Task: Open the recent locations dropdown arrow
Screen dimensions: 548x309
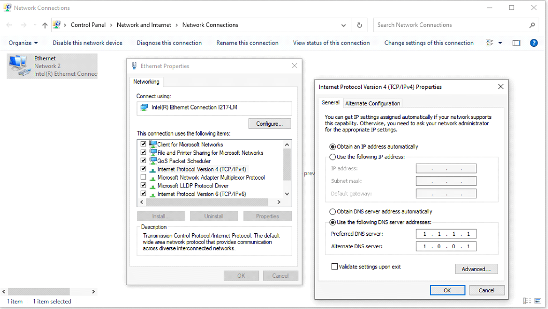Action: tap(35, 25)
